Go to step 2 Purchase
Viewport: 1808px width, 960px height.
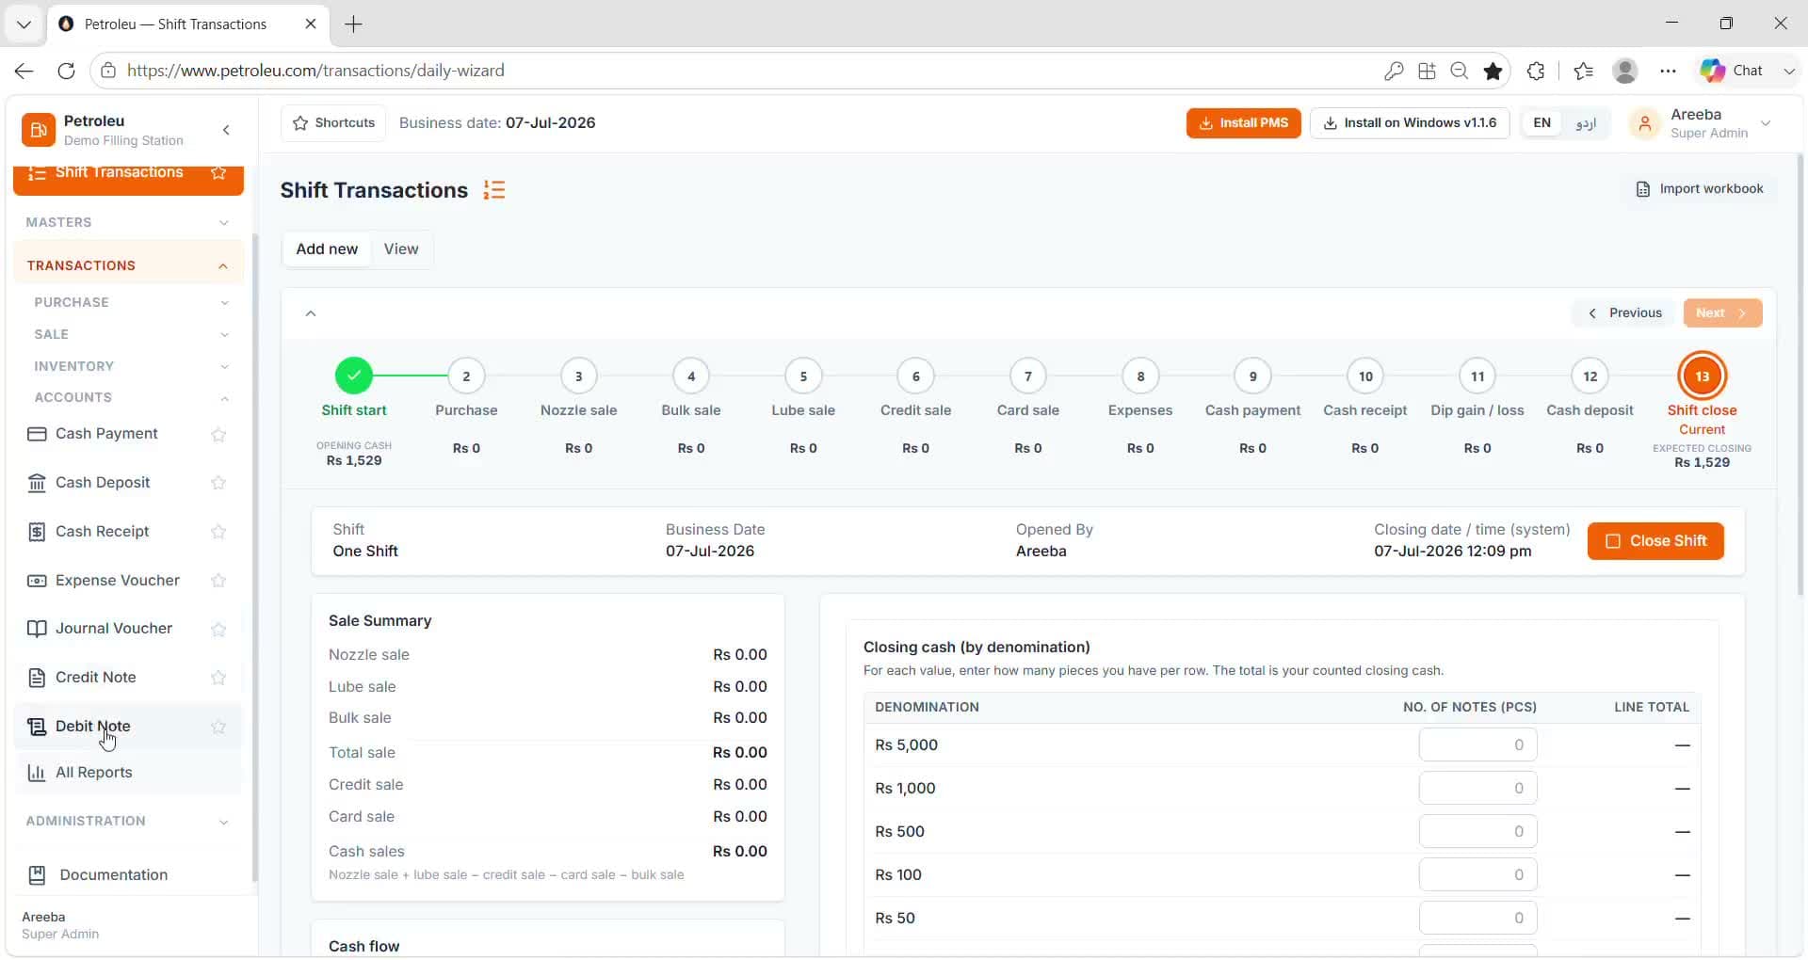click(x=466, y=376)
